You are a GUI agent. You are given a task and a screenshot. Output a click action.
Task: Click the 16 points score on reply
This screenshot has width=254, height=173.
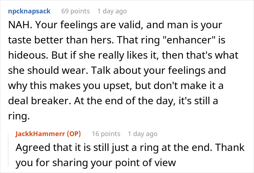coord(106,134)
